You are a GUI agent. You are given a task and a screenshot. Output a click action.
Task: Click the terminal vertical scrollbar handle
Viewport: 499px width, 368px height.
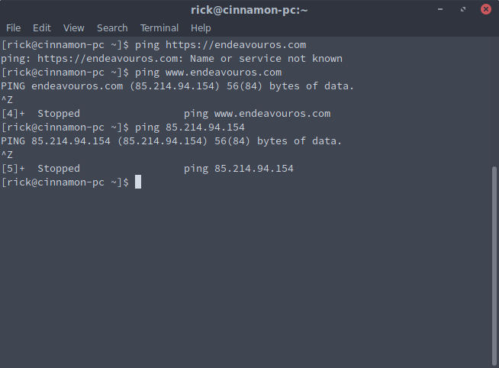(x=494, y=266)
